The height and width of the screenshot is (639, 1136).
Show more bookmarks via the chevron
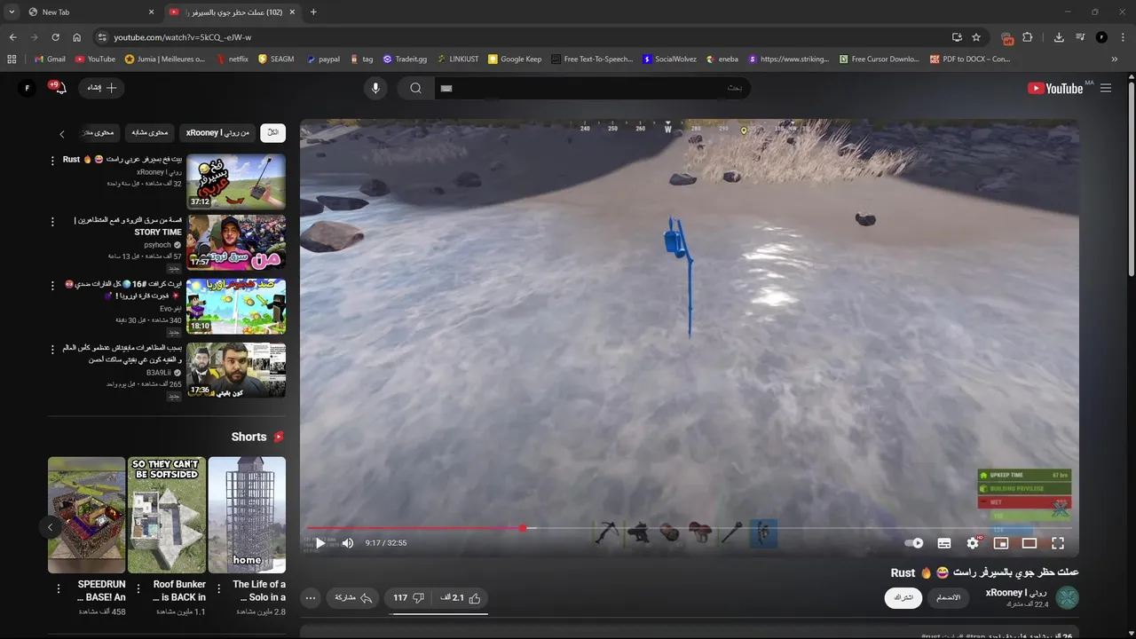pyautogui.click(x=1115, y=59)
